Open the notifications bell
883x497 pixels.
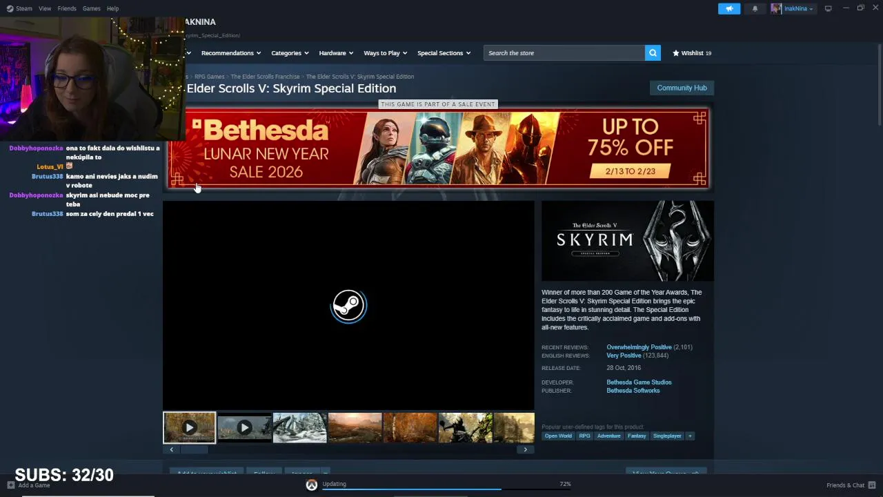[755, 8]
